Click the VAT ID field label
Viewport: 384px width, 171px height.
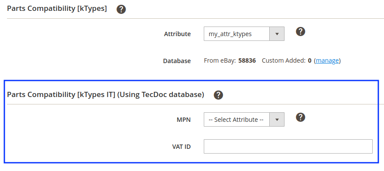[182, 147]
